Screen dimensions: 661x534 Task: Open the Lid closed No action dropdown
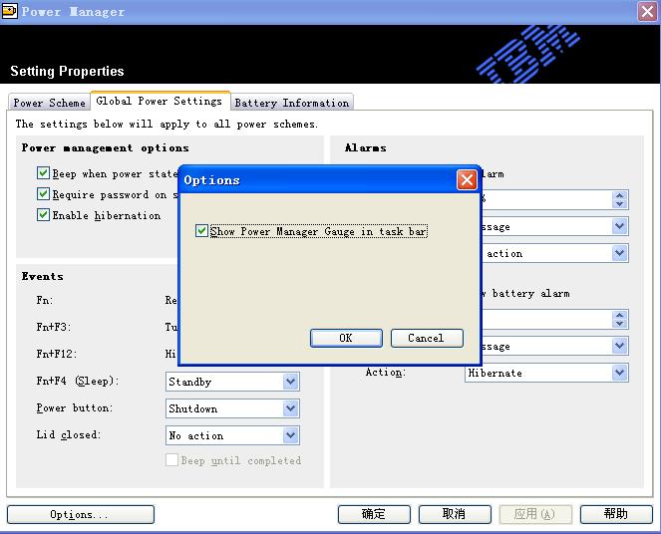point(290,435)
